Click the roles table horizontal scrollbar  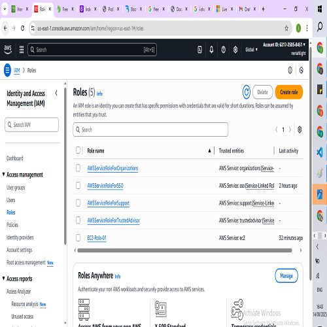pyautogui.click(x=184, y=250)
